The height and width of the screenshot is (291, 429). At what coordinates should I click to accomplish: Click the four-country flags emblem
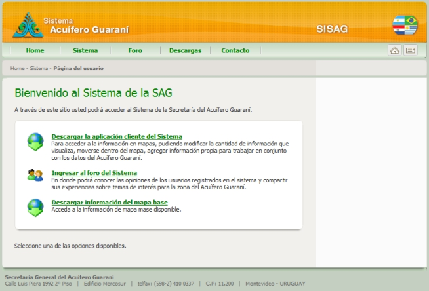point(405,26)
